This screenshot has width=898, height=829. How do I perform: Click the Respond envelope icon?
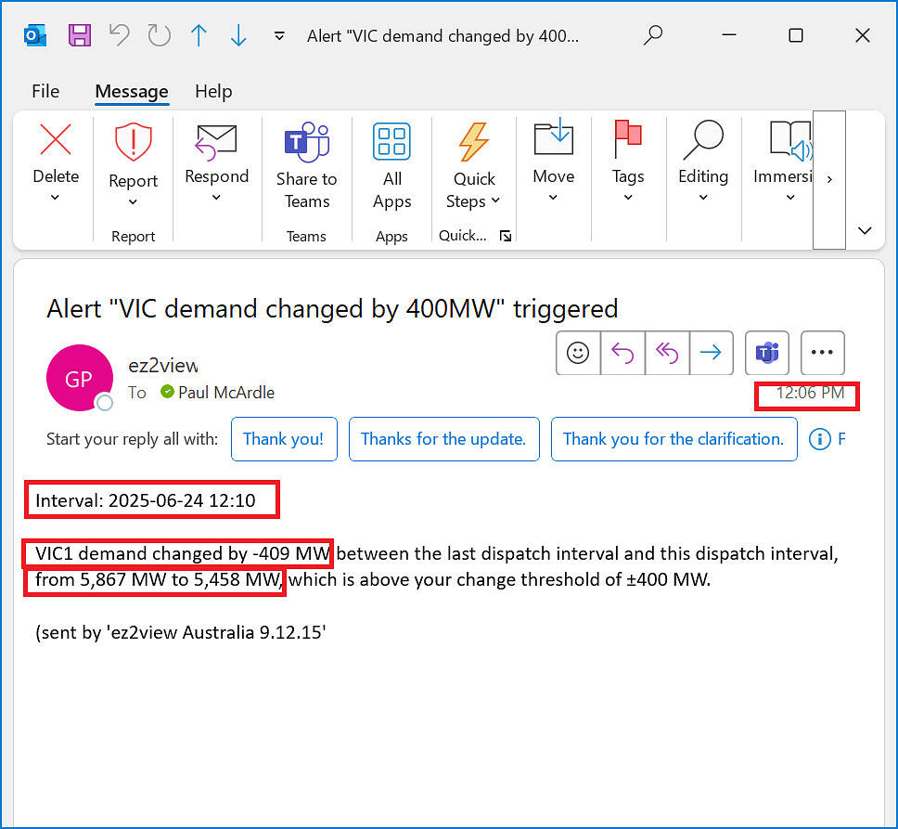point(216,142)
